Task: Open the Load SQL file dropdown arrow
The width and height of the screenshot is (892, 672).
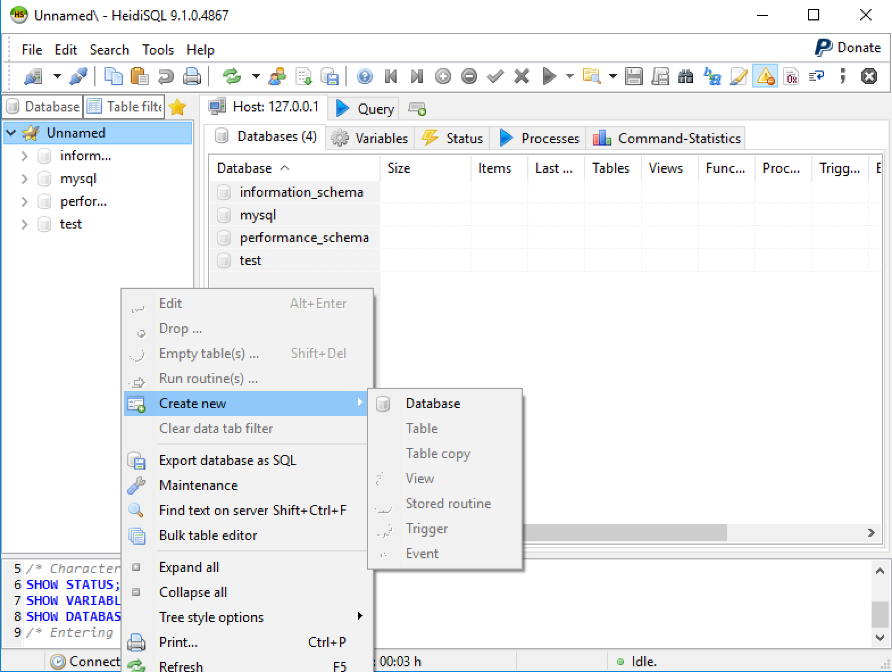Action: pyautogui.click(x=612, y=76)
